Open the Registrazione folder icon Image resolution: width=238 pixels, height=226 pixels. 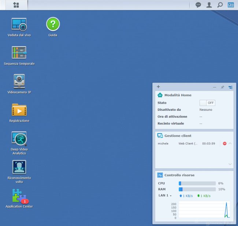tap(19, 110)
